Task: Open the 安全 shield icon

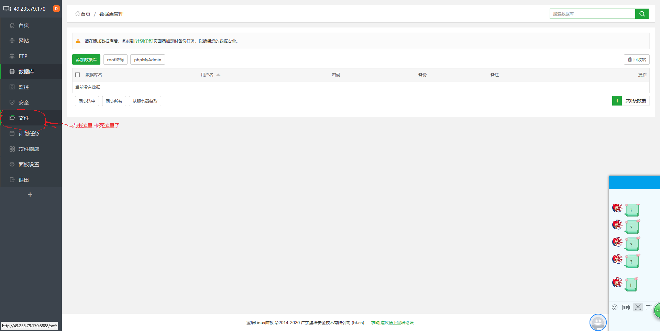Action: (12, 102)
